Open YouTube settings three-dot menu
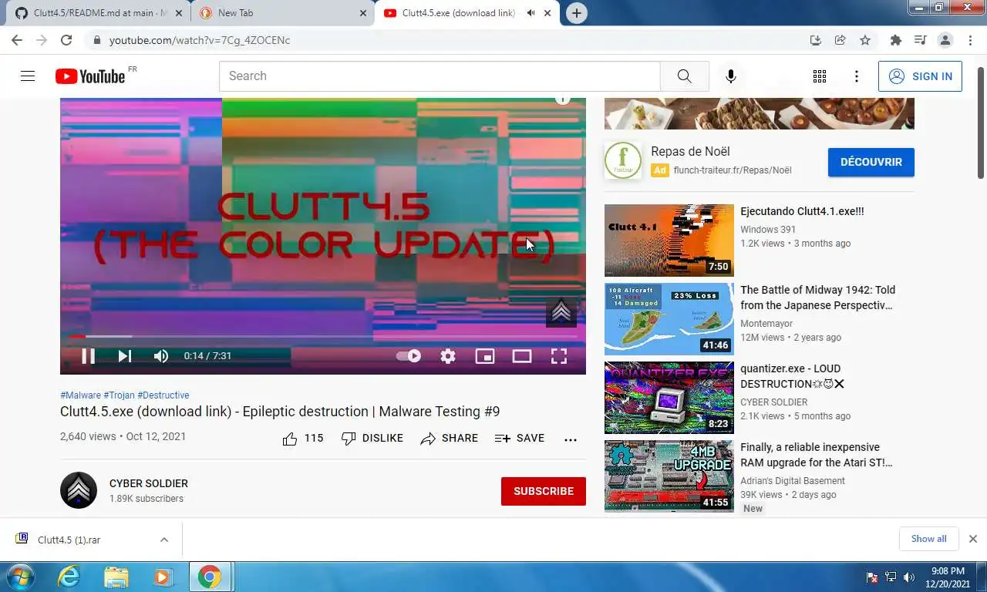The image size is (987, 592). coord(857,76)
